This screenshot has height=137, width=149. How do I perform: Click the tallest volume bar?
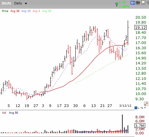pyautogui.click(x=122, y=124)
